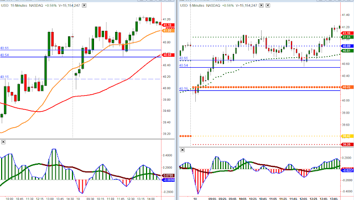This screenshot has height=200, width=354.
Task: Click NASDAQ label in right chart header
Action: click(x=213, y=6)
